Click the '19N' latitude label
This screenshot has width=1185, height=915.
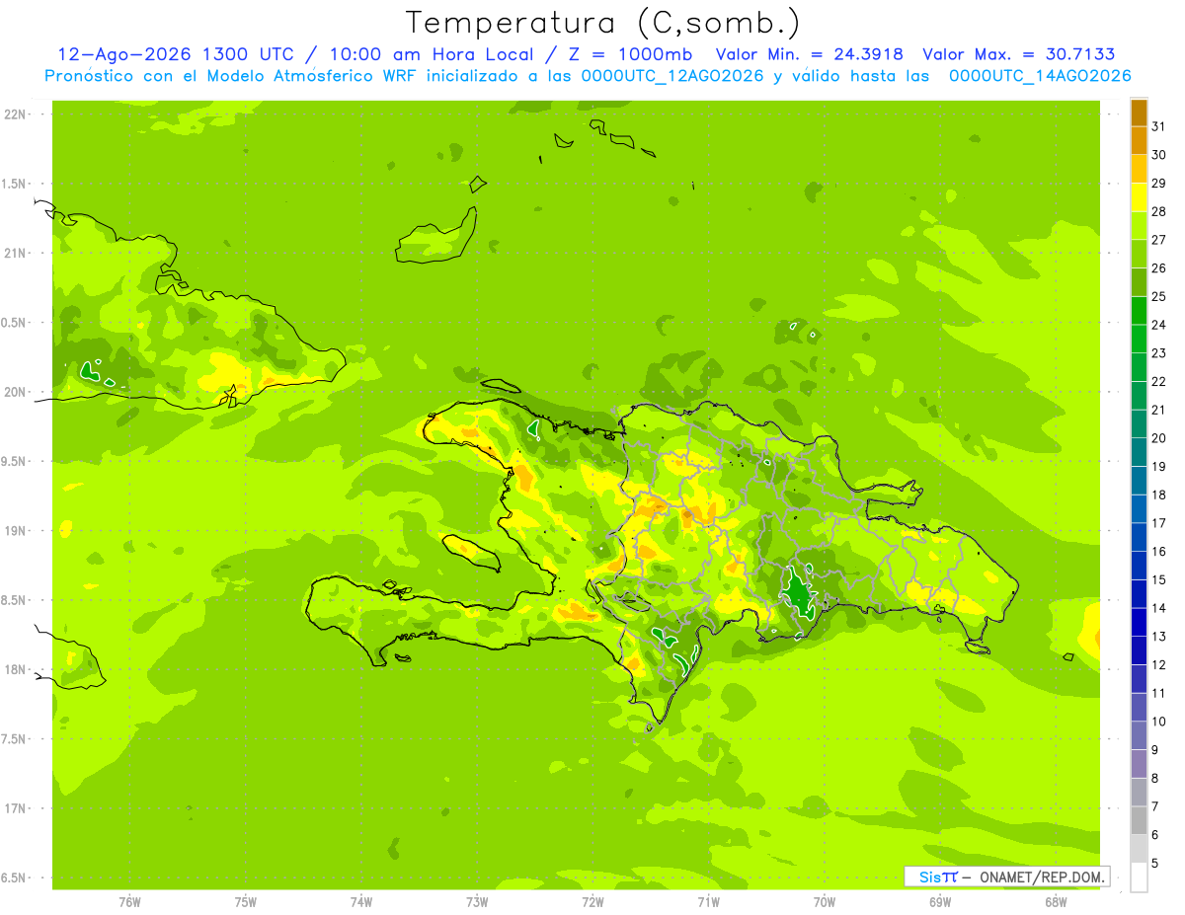pos(16,531)
